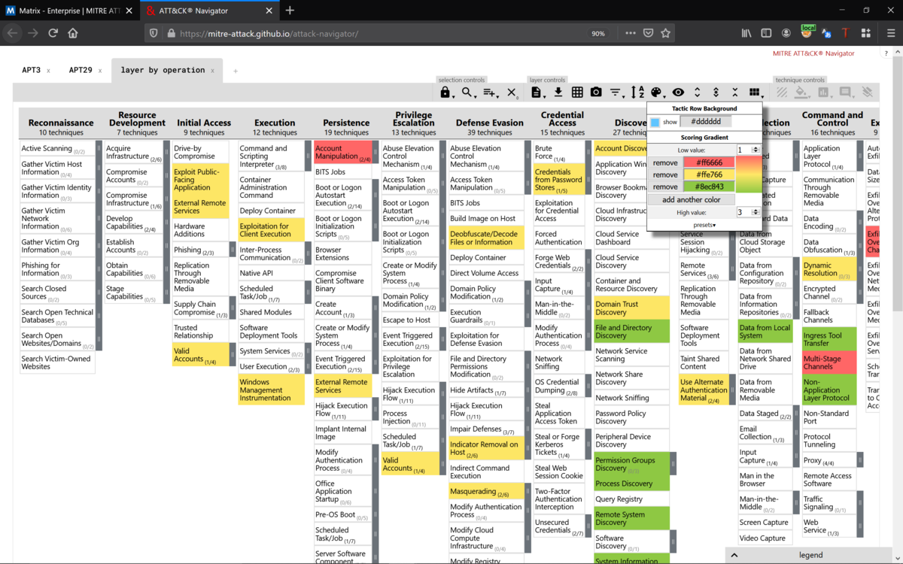Change sorting with the A-Z sort icon
Image resolution: width=903 pixels, height=564 pixels.
[637, 92]
